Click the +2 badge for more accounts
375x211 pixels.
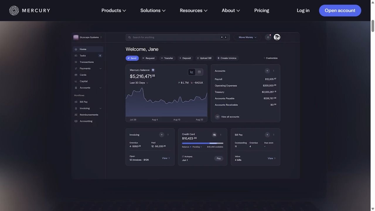[217, 117]
